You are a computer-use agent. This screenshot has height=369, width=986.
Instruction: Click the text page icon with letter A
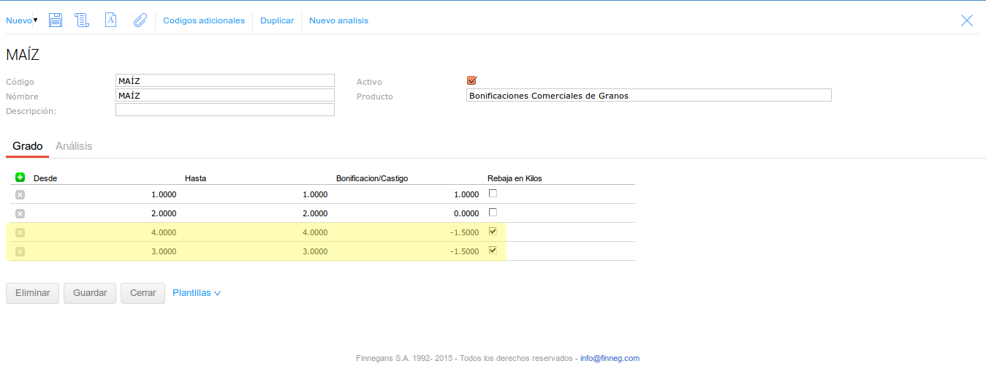point(110,20)
